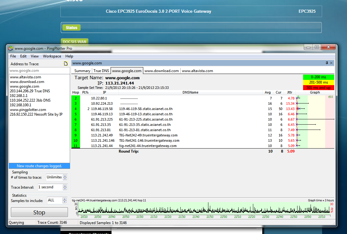Image resolution: width=347 pixels, height=234 pixels.
Task: Switch to the www.download.com tab
Action: (162, 71)
